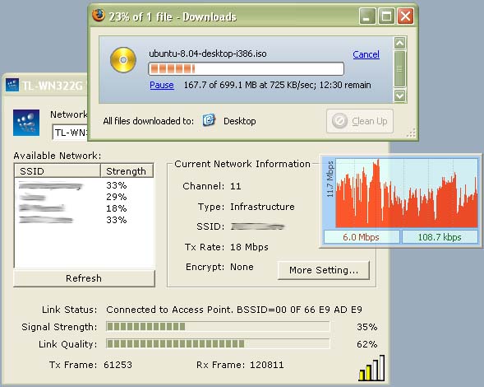The width and height of the screenshot is (484, 387).
Task: Click the 11.7 Mbps graph scale label
Action: [330, 180]
